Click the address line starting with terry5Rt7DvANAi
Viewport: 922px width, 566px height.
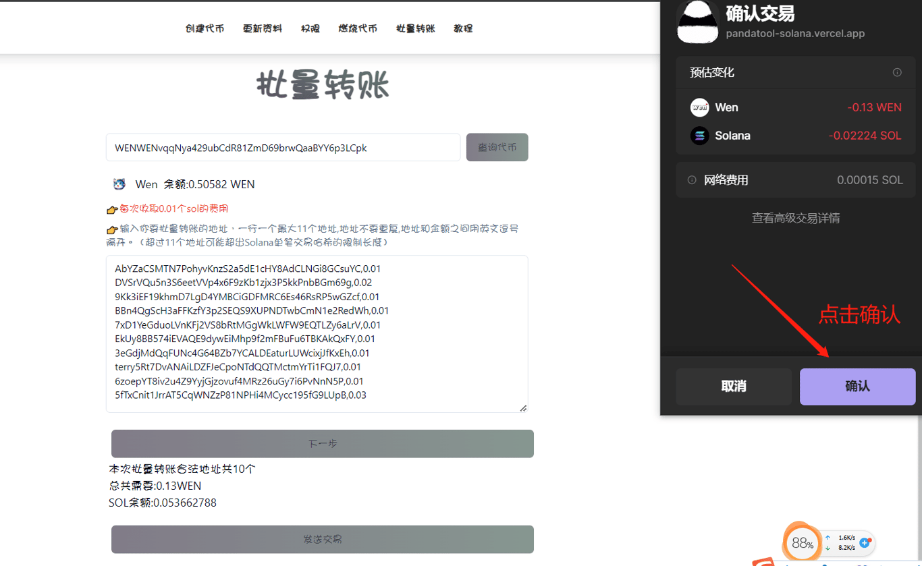(238, 368)
